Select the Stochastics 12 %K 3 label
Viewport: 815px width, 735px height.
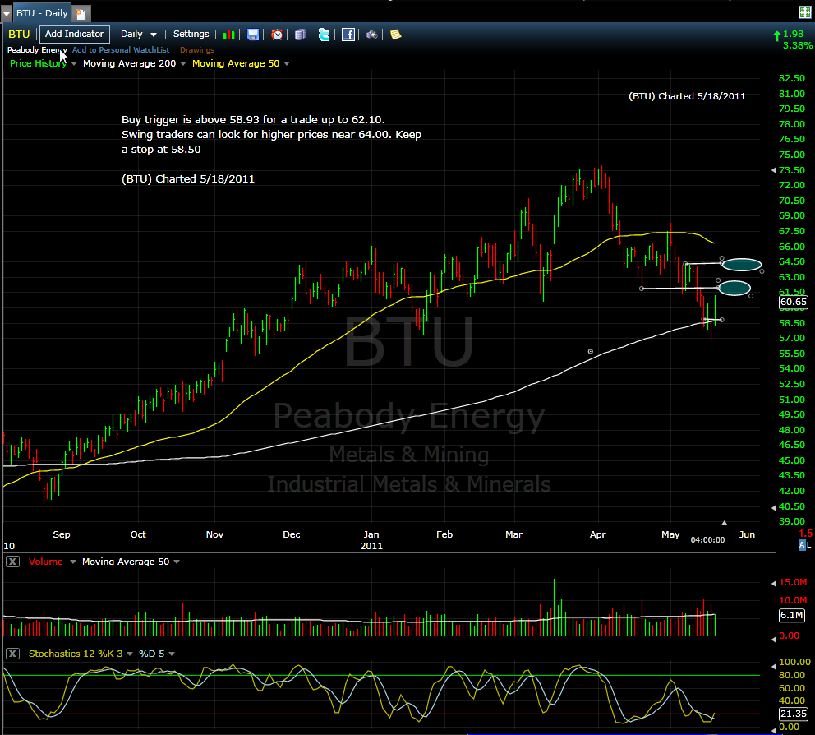pyautogui.click(x=76, y=654)
